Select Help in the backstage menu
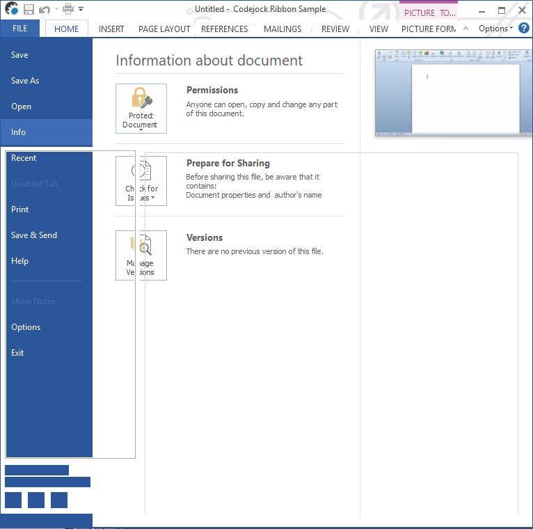The height and width of the screenshot is (529, 533). [x=49, y=261]
